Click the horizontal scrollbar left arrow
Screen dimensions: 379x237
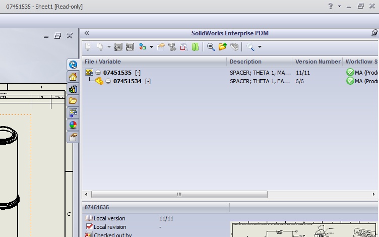[86, 194]
